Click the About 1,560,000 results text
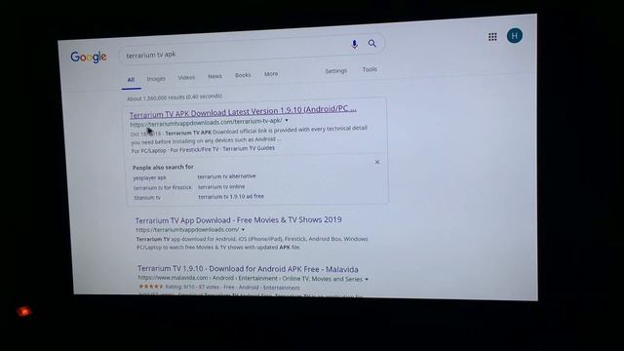Image resolution: width=624 pixels, height=351 pixels. 175,97
